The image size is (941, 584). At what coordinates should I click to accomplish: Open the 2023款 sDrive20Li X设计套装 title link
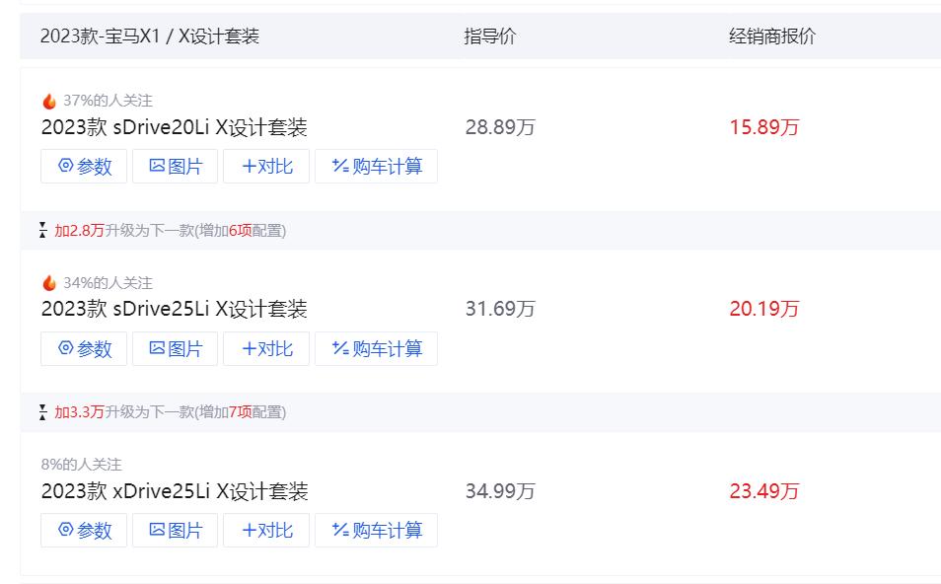175,127
